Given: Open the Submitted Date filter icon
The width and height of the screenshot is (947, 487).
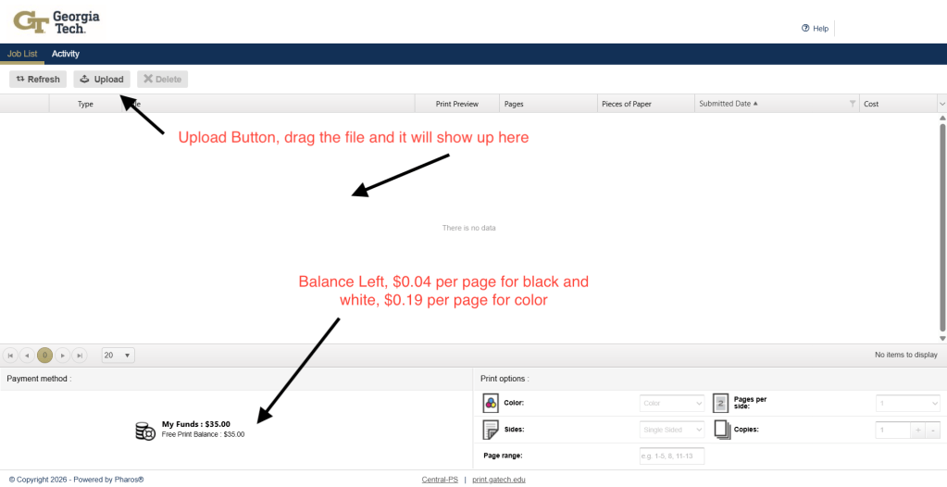Looking at the screenshot, I should point(853,104).
